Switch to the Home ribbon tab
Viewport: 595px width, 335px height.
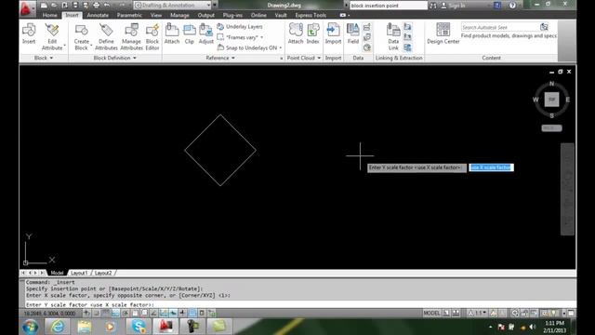click(49, 15)
